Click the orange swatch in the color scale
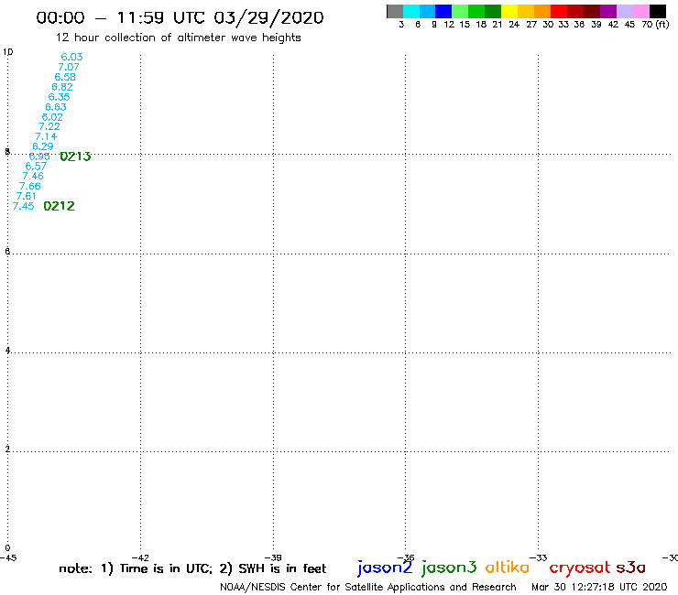The width and height of the screenshot is (678, 595). tap(542, 11)
